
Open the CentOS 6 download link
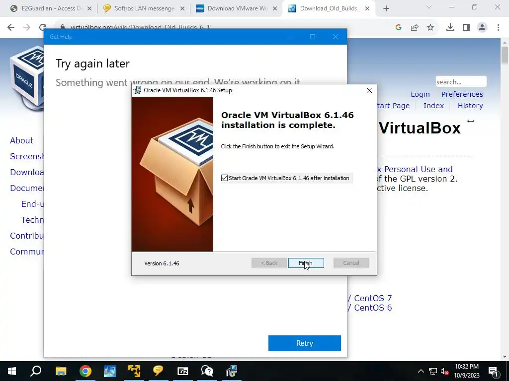click(373, 308)
